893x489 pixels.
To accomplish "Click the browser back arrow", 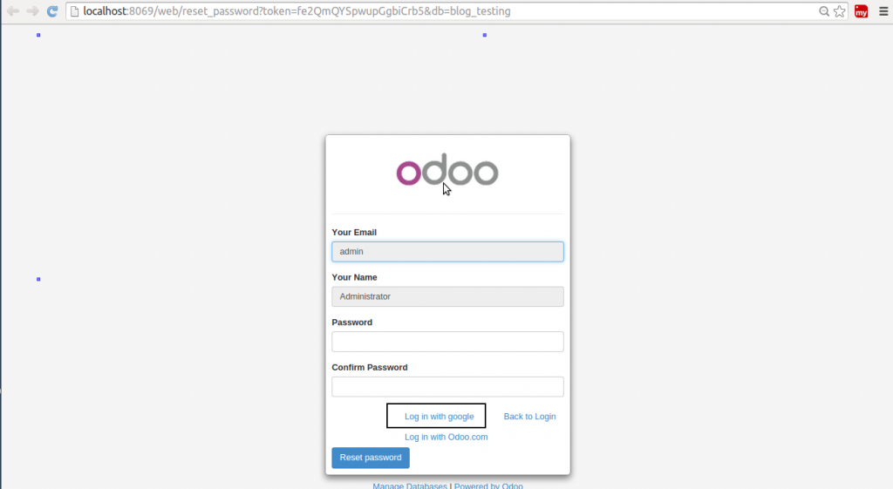I will tap(13, 10).
